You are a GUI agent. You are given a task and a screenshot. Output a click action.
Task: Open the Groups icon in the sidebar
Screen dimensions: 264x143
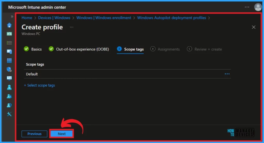point(9,96)
